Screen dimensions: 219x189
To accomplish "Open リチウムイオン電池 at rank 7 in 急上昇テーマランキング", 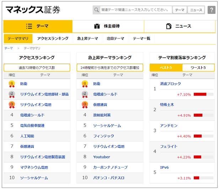I will tap(109, 147).
